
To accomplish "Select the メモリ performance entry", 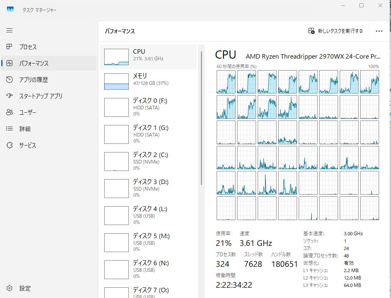I will pyautogui.click(x=149, y=81).
